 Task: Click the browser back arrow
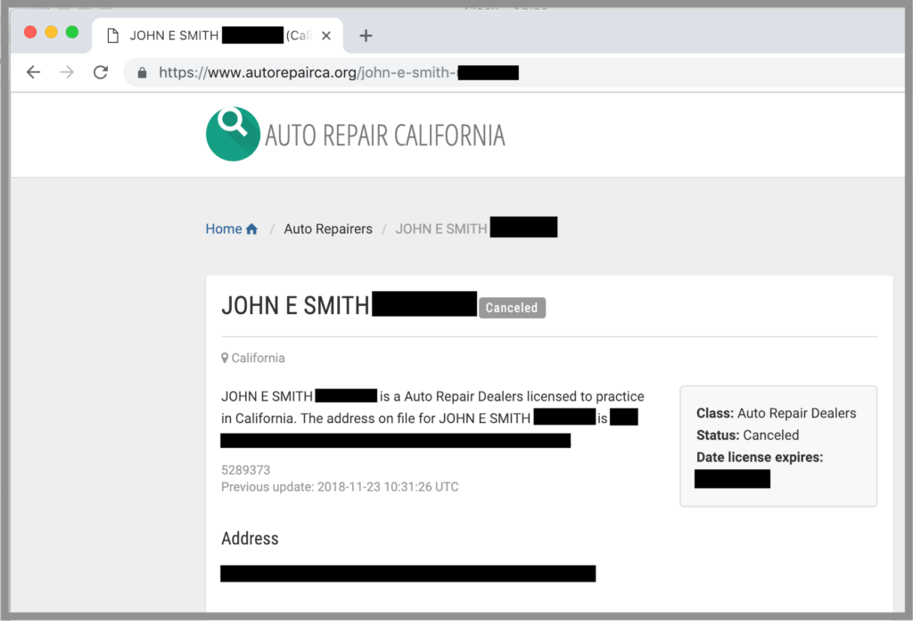click(x=33, y=72)
